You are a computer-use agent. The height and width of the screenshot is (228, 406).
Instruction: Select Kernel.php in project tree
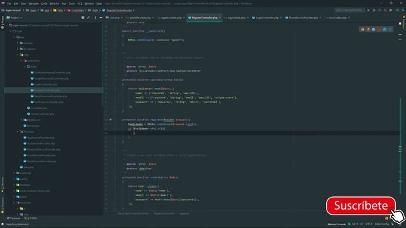(x=32, y=125)
